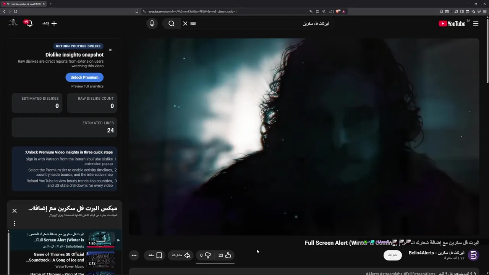Open mix playlist three-dot options menu
The height and width of the screenshot is (275, 489).
(15, 223)
